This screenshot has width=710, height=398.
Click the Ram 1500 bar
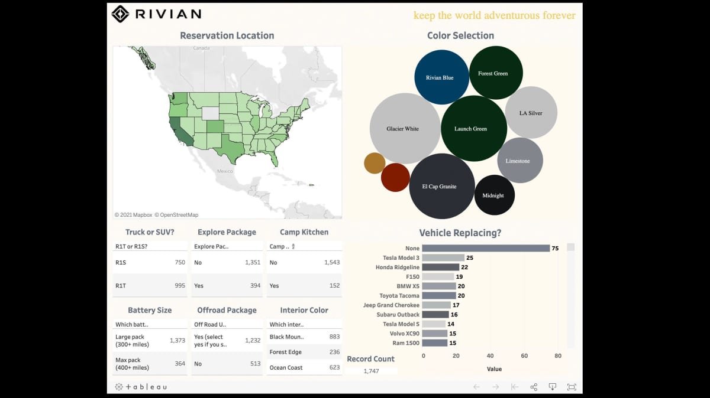coord(435,342)
